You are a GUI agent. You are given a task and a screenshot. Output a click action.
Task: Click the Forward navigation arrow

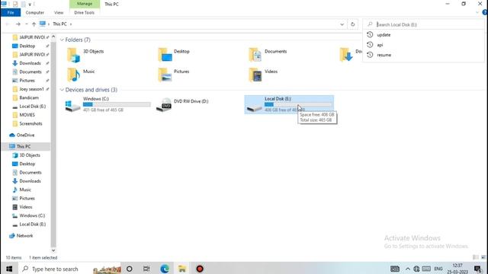pos(18,24)
